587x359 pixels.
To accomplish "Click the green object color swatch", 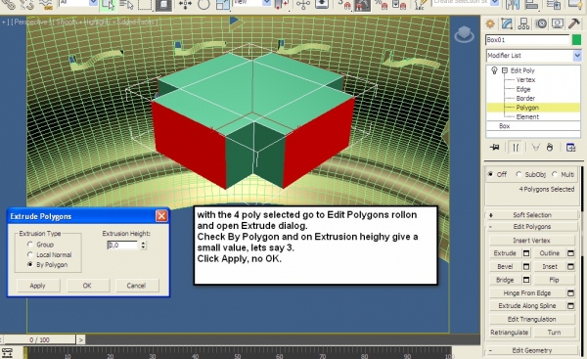I will click(x=577, y=40).
